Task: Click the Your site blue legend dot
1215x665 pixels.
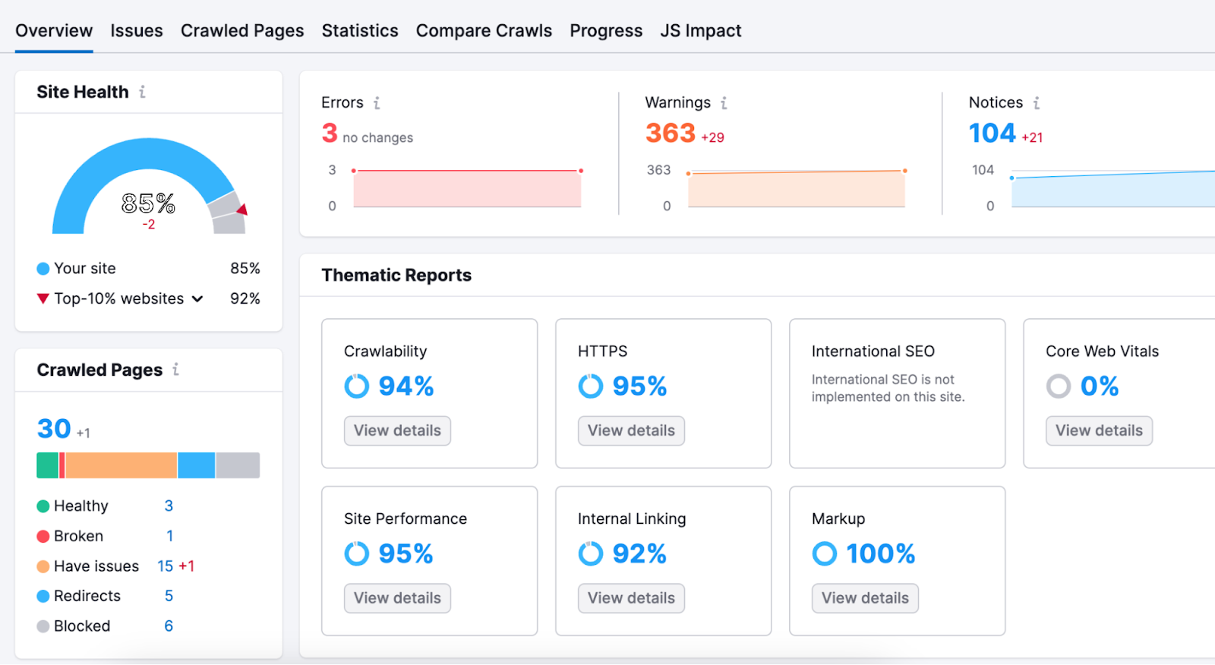Action: pos(43,269)
